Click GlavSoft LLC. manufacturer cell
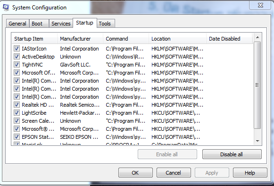Image resolution: width=274 pixels, height=186 pixels. [75, 65]
